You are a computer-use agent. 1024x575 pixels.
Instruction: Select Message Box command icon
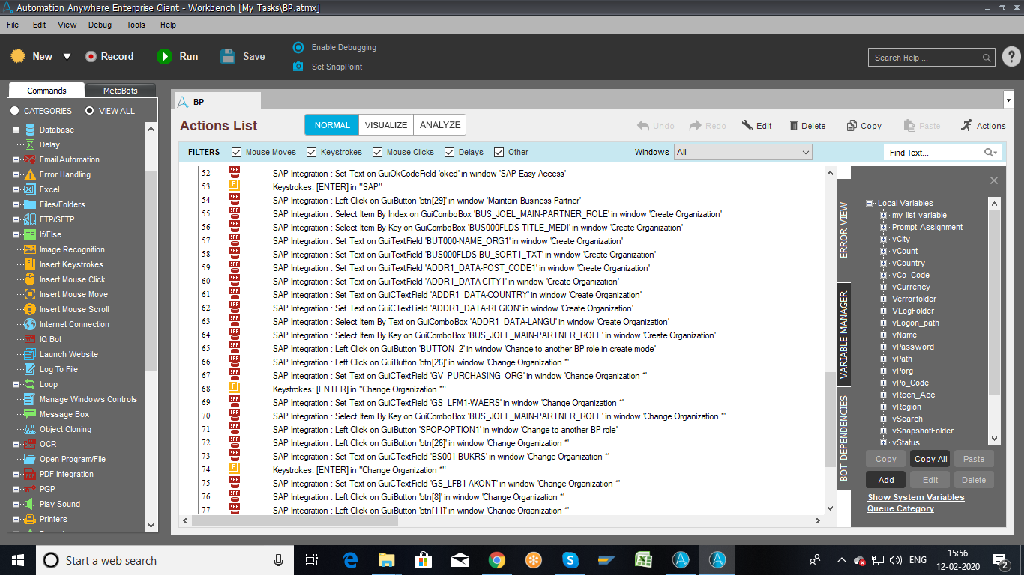(x=30, y=414)
